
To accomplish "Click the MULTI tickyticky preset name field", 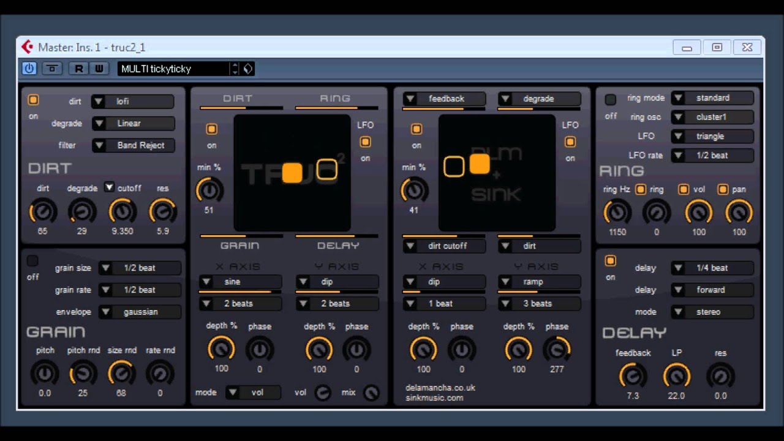I will tap(173, 69).
